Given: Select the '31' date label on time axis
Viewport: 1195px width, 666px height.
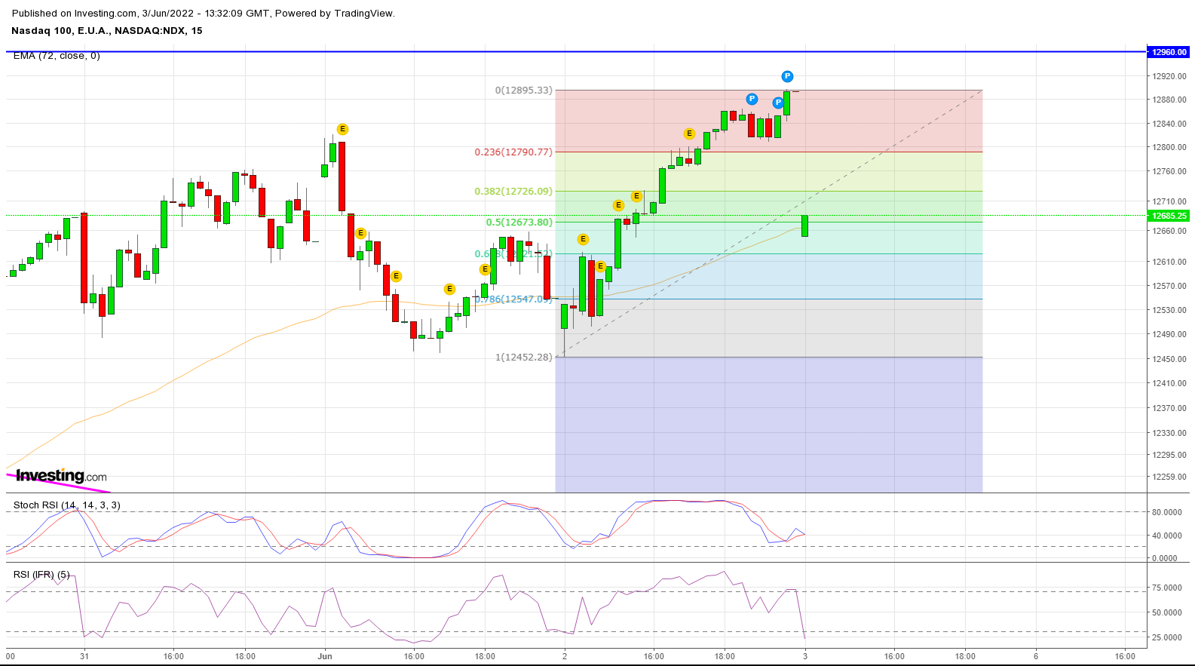Looking at the screenshot, I should pos(84,656).
